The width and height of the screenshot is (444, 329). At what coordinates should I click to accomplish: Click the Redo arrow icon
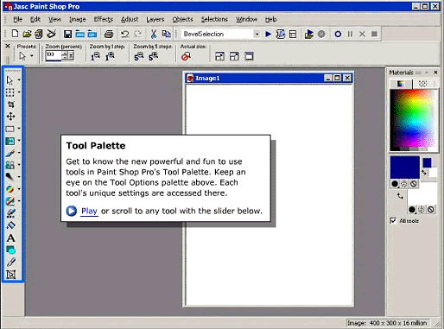(138, 34)
